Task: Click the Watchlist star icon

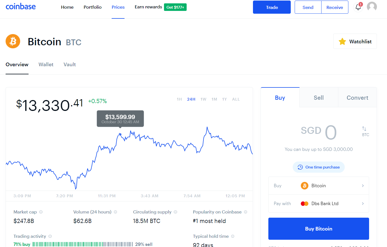Action: [342, 41]
